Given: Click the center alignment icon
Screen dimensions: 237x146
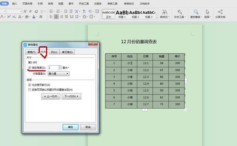Looking at the screenshot, I should coord(56,17).
